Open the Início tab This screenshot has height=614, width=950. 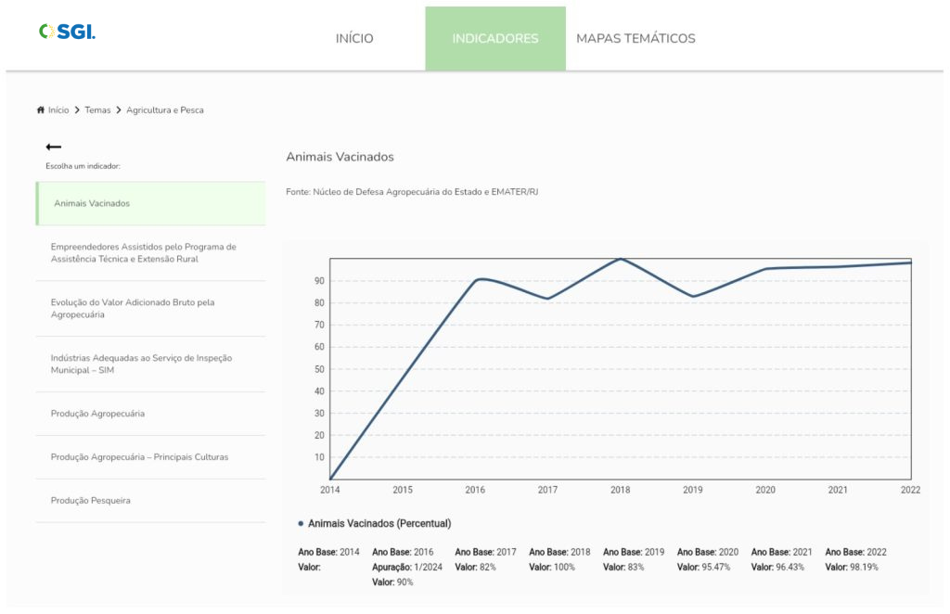(354, 39)
